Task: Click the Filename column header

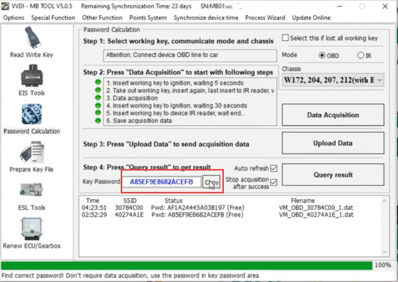Action: coord(303,201)
